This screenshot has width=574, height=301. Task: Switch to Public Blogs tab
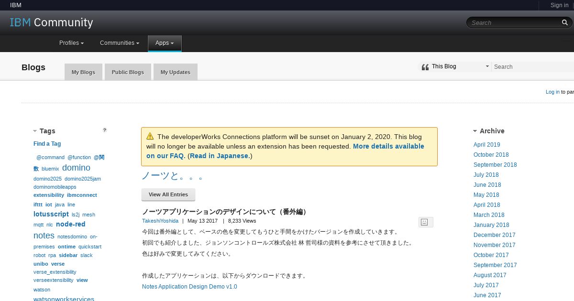pos(128,72)
